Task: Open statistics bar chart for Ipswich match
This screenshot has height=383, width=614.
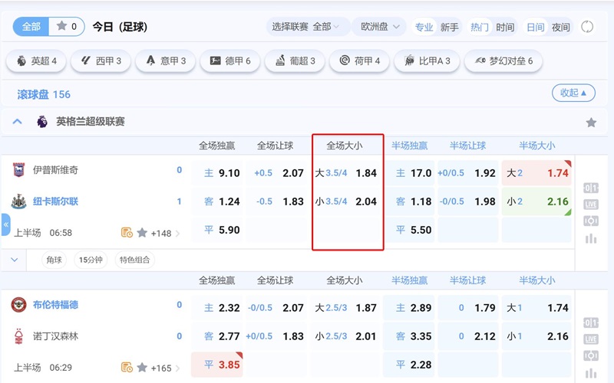Action: tap(590, 238)
